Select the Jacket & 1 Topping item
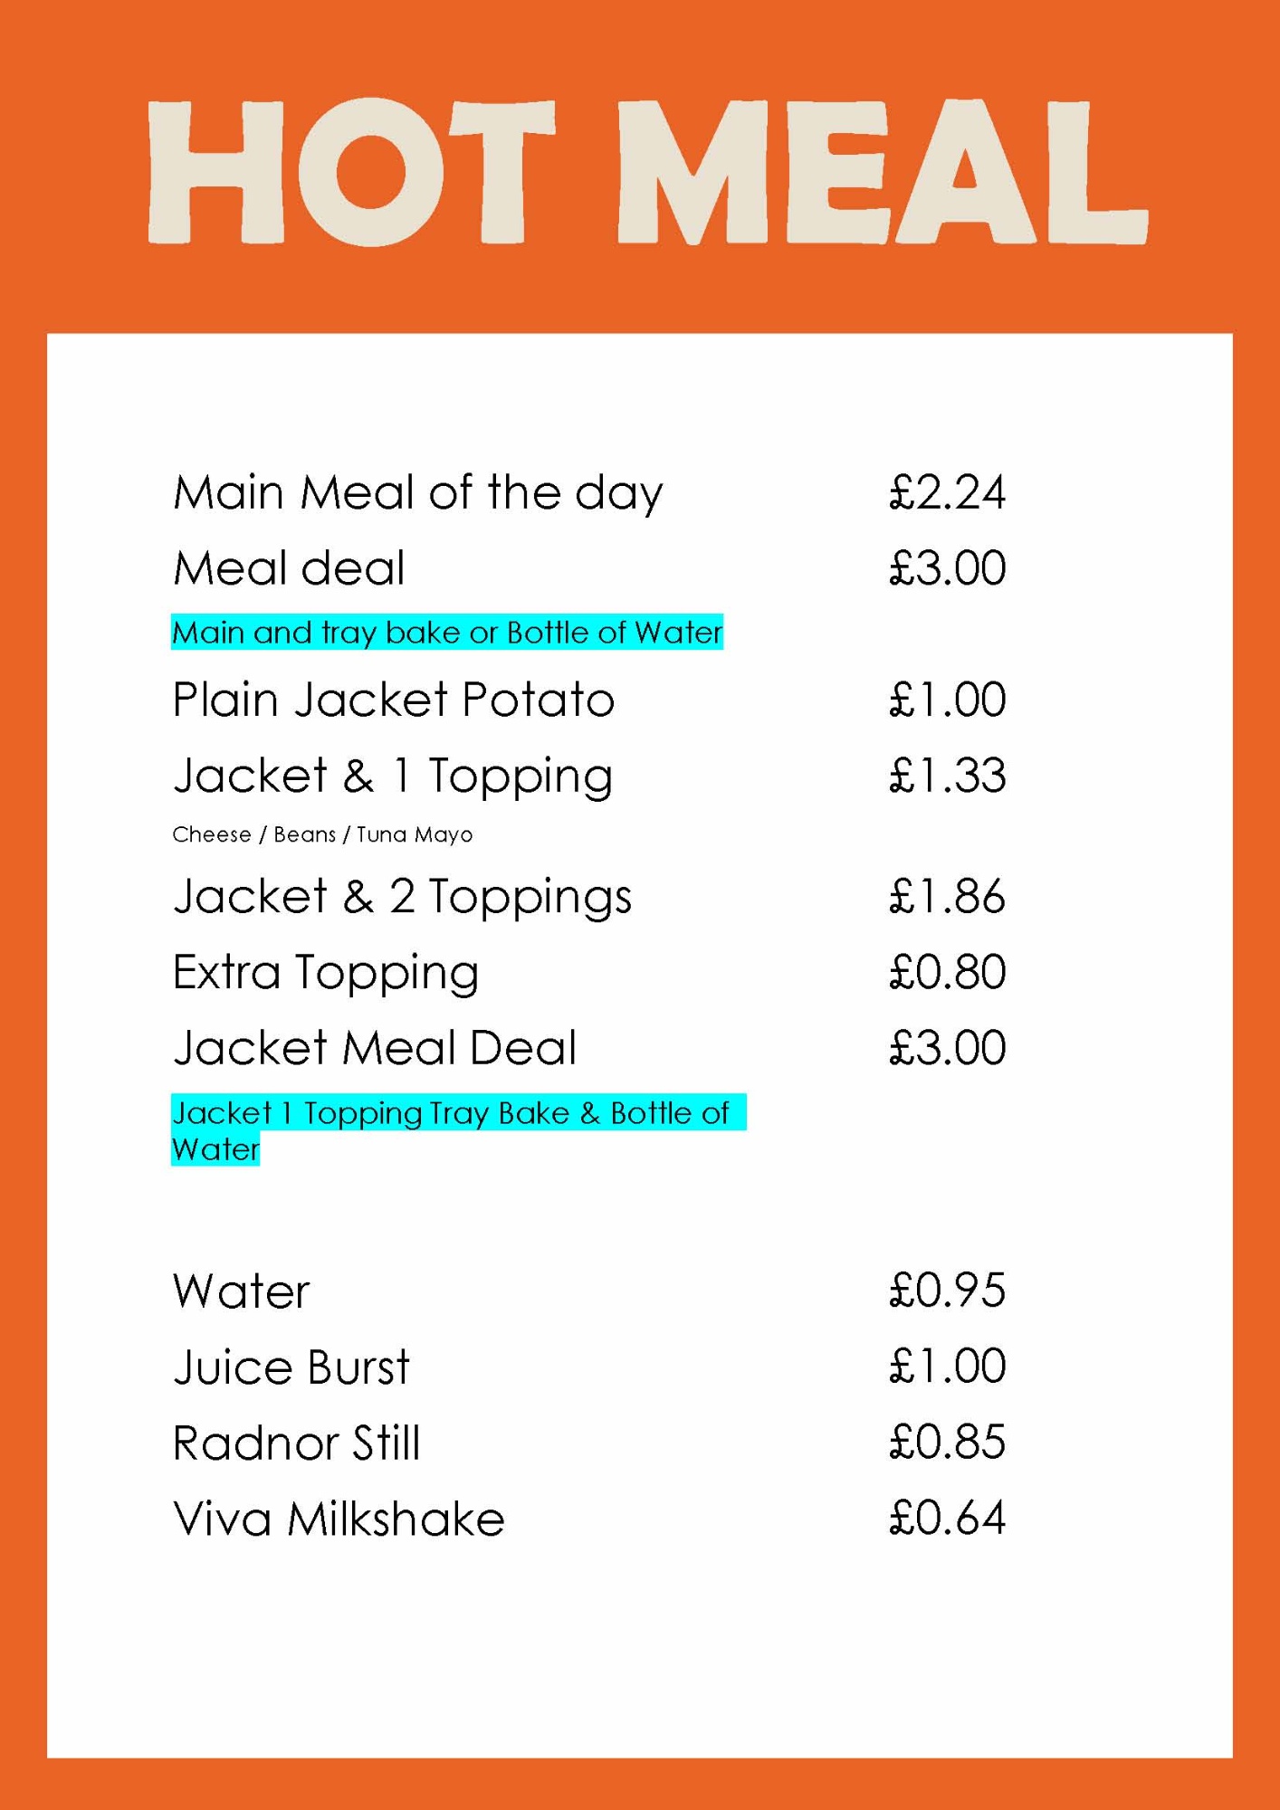The width and height of the screenshot is (1280, 1810). pyautogui.click(x=393, y=776)
